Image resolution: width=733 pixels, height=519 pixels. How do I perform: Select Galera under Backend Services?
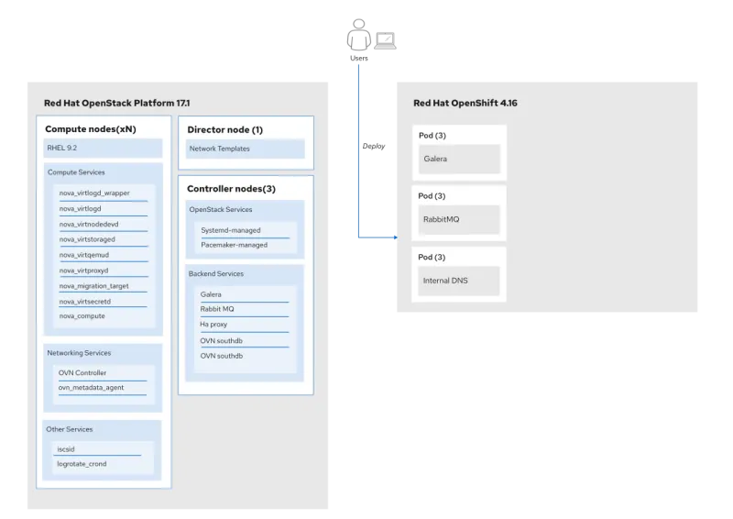(x=211, y=294)
